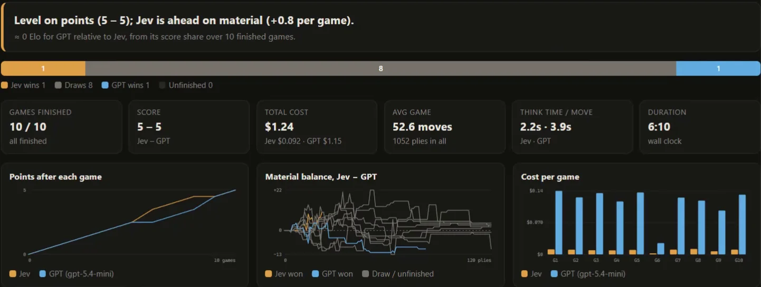Screen dimensions: 761x287
Task: Click GPT (gpt-5.4-mini) legend in Cost chart
Action: 588,274
